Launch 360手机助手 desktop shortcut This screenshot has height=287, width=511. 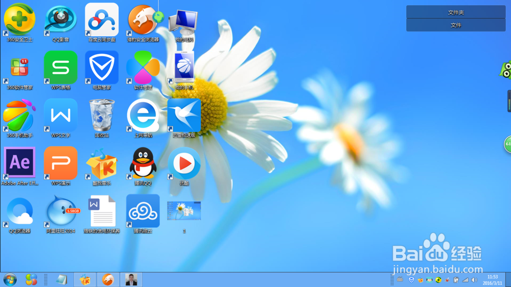(19, 118)
